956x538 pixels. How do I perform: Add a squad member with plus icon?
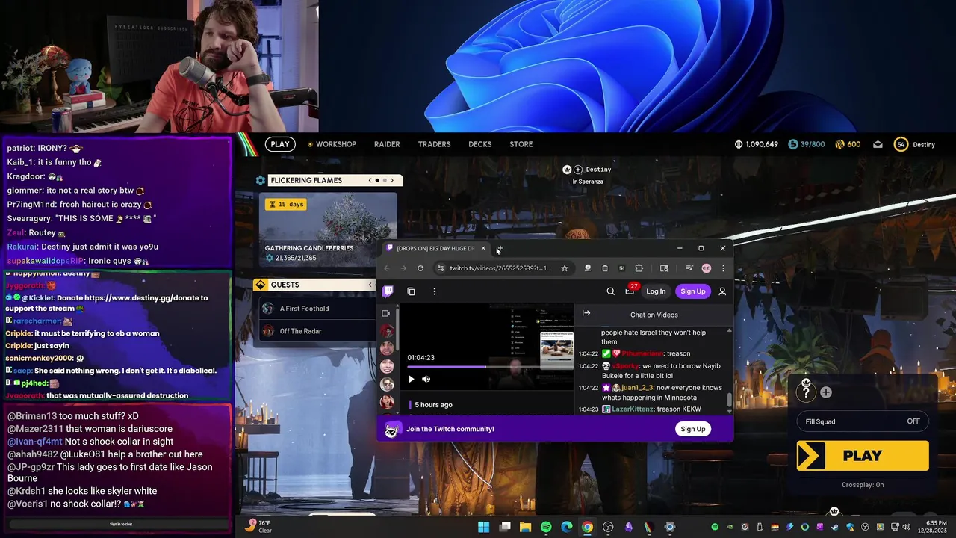(826, 392)
